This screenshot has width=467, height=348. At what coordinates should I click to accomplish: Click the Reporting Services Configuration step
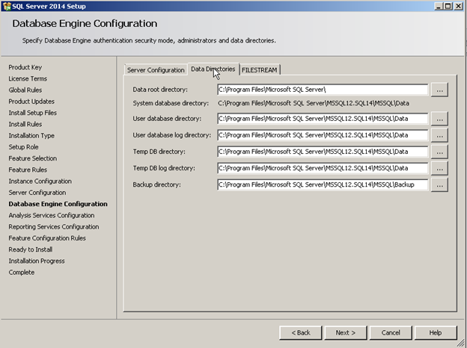[54, 227]
